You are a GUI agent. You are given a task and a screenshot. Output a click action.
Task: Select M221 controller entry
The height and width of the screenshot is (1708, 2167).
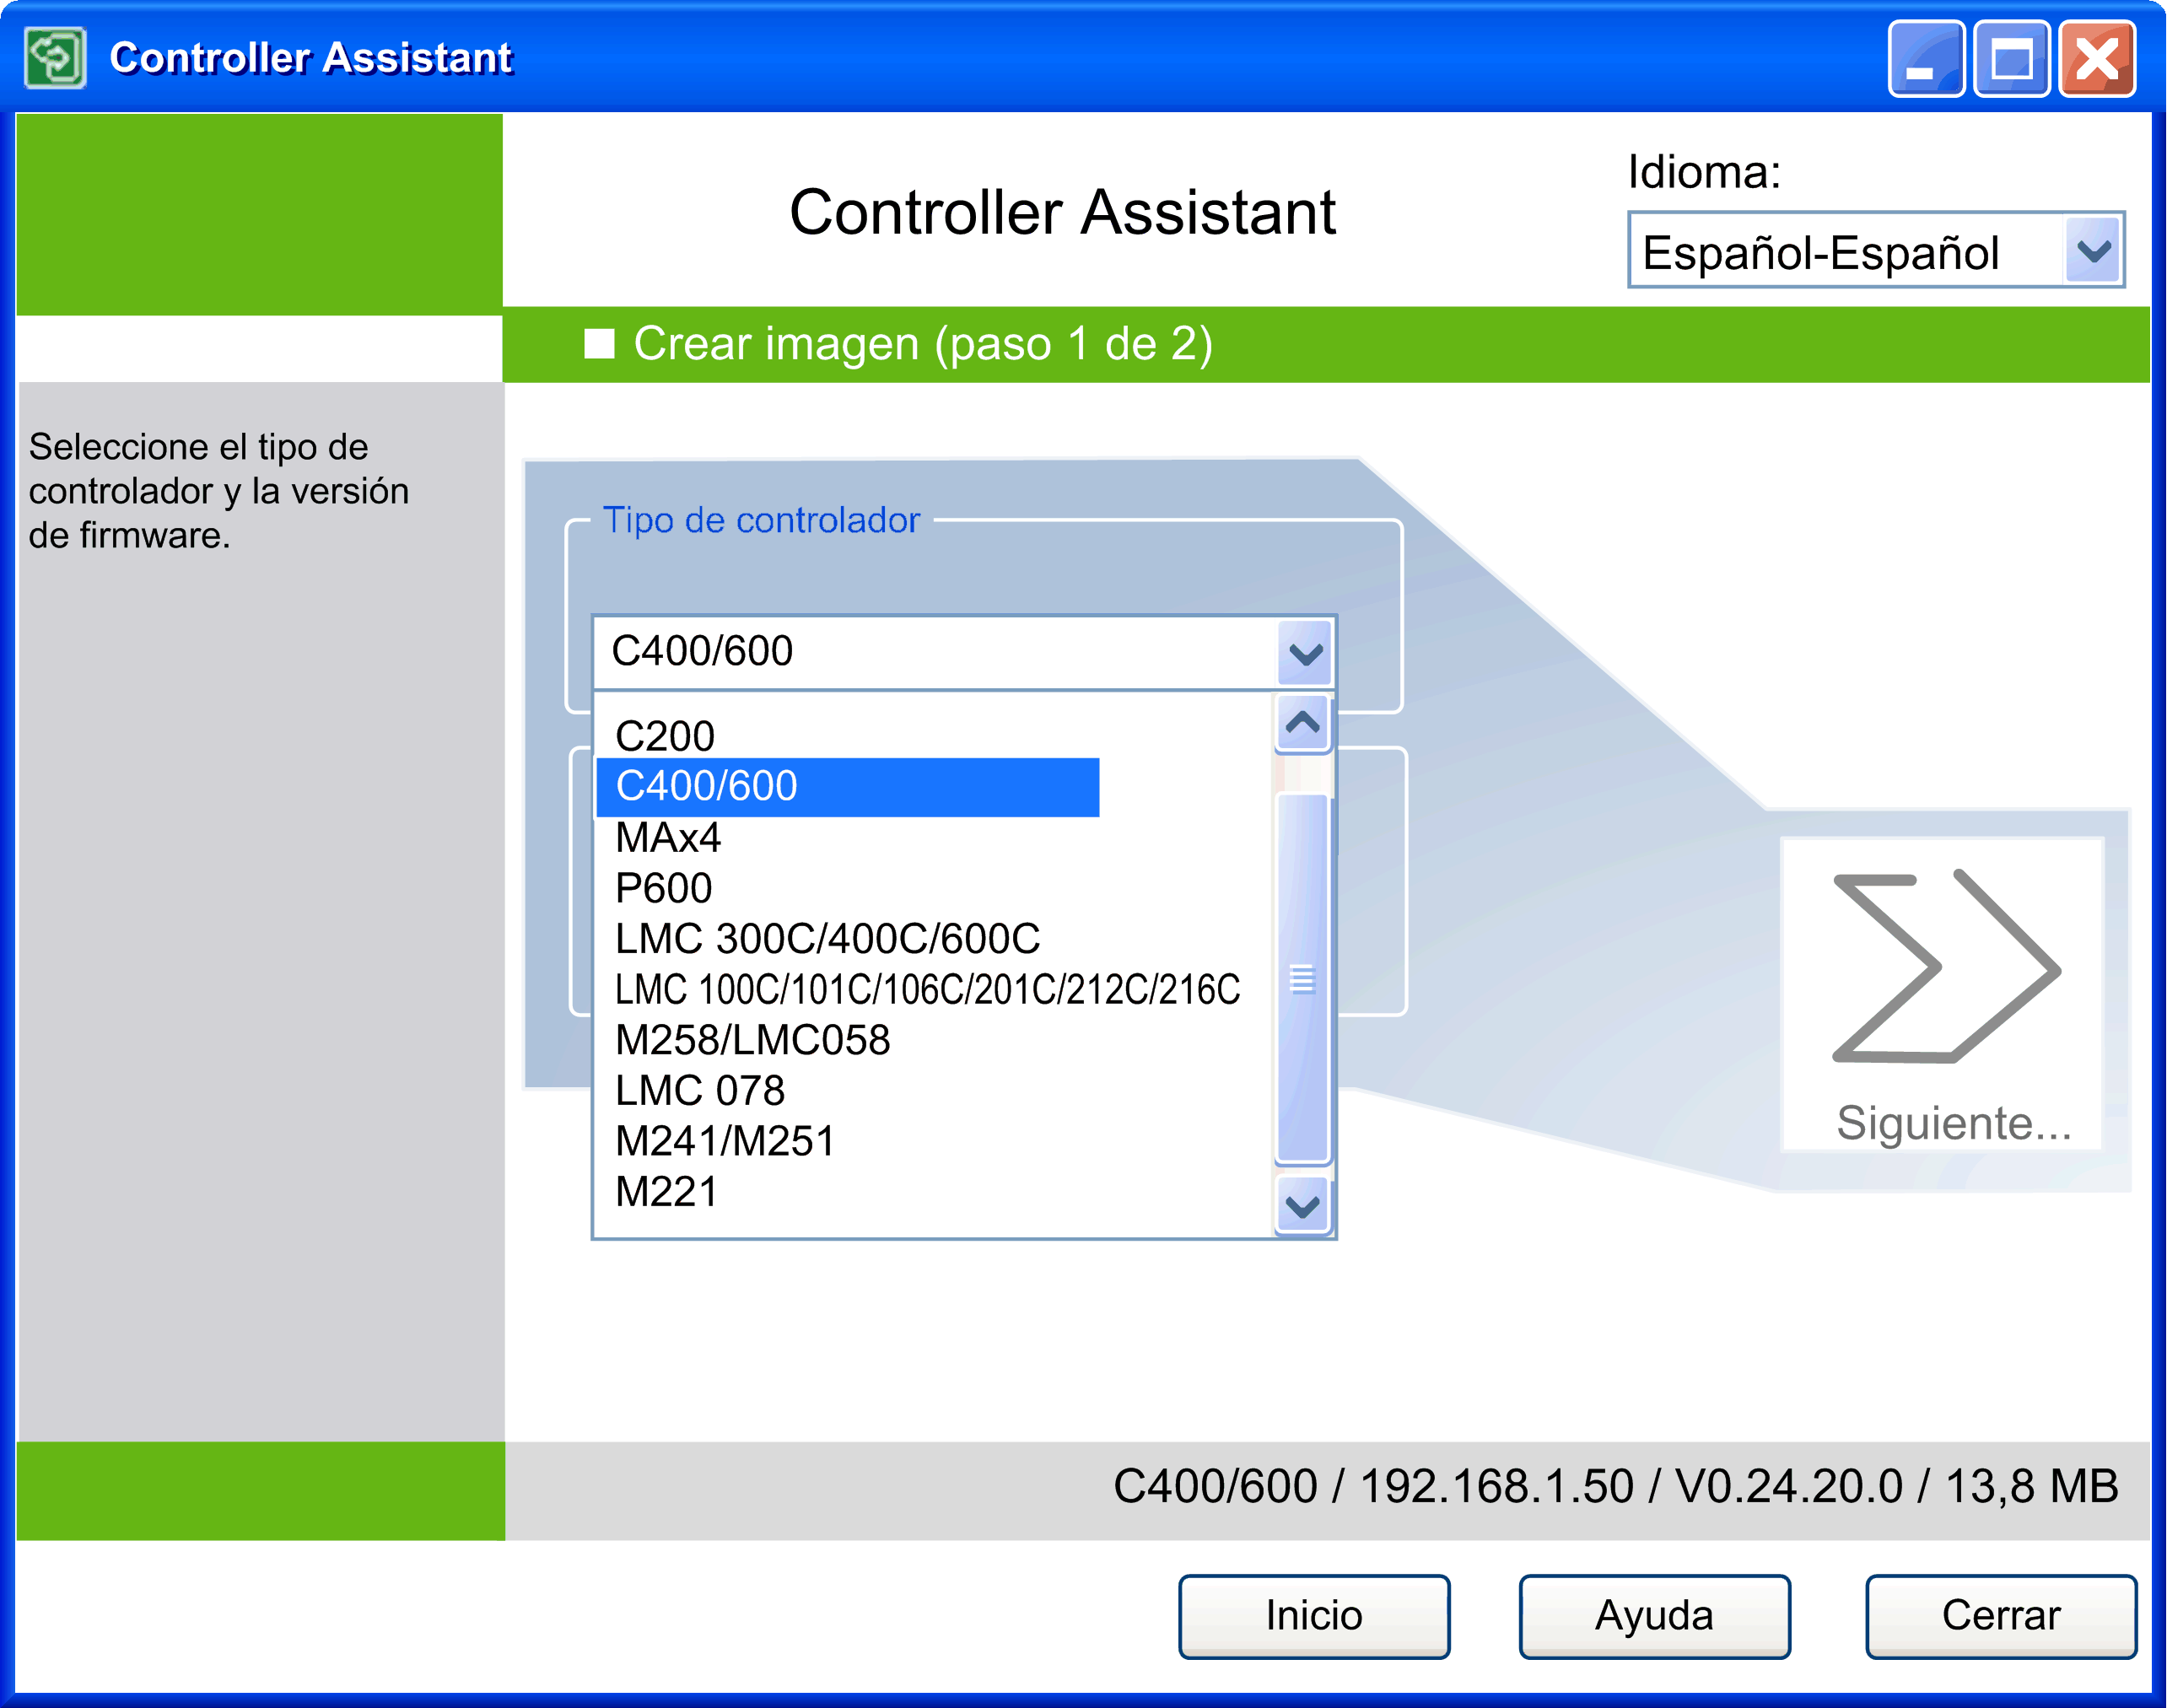[666, 1192]
